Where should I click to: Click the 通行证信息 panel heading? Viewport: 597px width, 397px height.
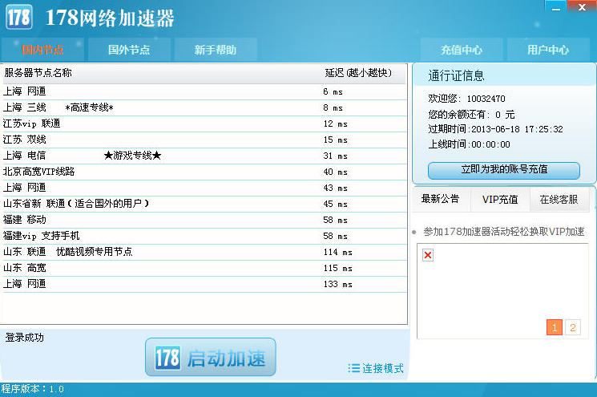point(456,75)
